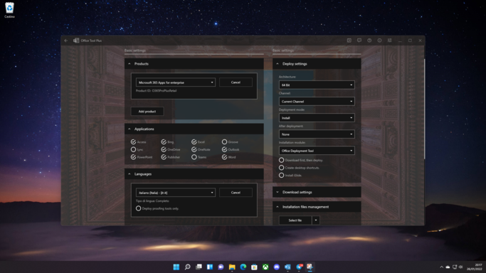Image resolution: width=486 pixels, height=273 pixels.
Task: Open the Recycle Bin on the desktop
Action: 9,10
